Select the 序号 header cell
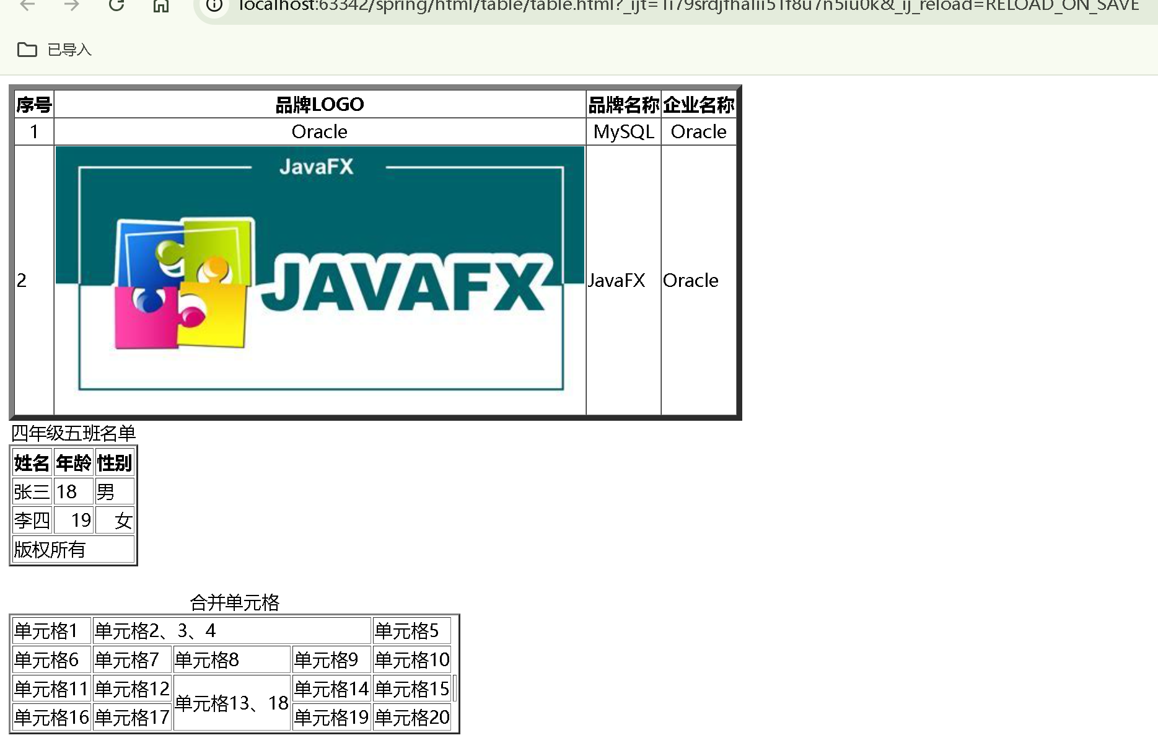The image size is (1158, 743). [34, 105]
